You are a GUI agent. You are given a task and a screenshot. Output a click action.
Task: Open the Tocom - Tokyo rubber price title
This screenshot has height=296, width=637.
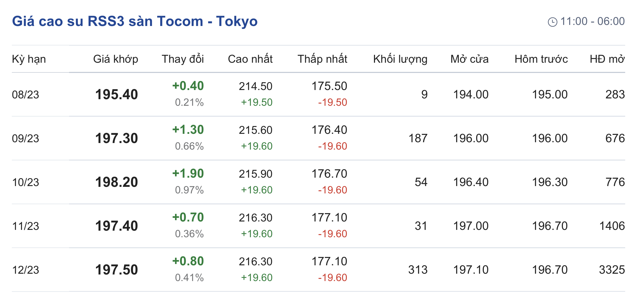[x=135, y=21]
